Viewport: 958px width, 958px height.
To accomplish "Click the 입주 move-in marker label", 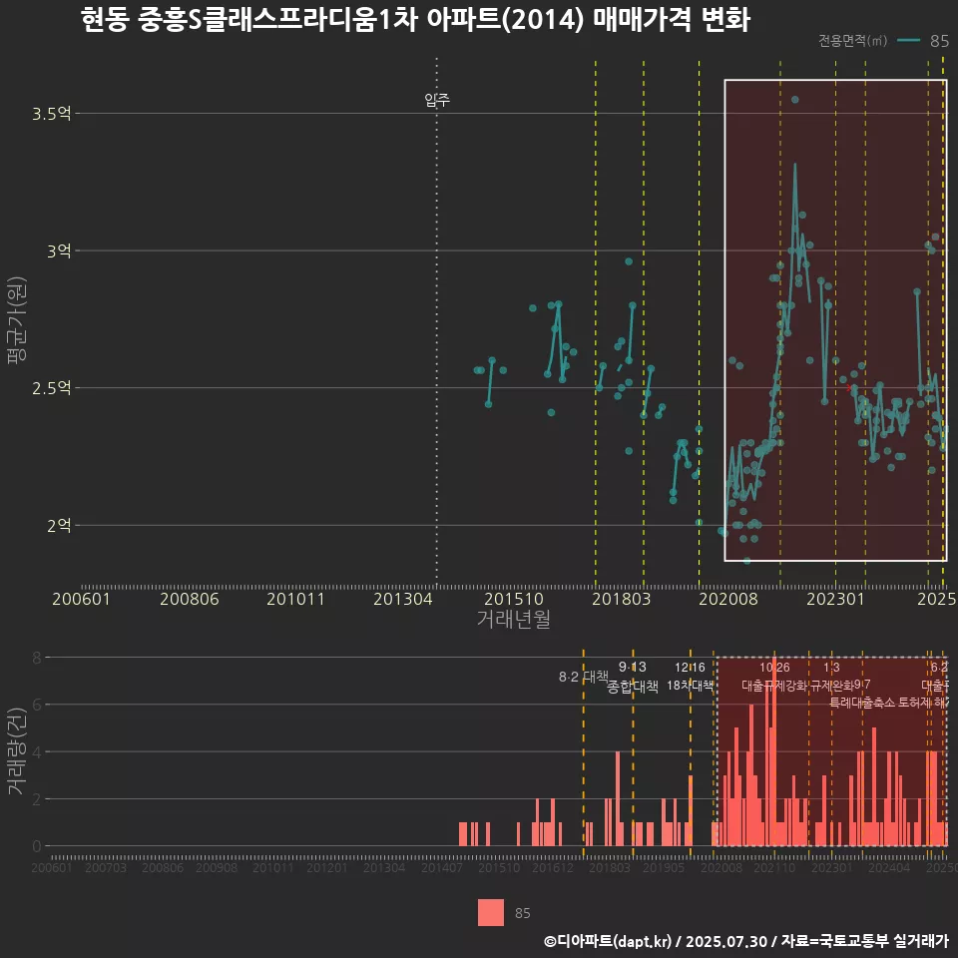I will coord(437,100).
